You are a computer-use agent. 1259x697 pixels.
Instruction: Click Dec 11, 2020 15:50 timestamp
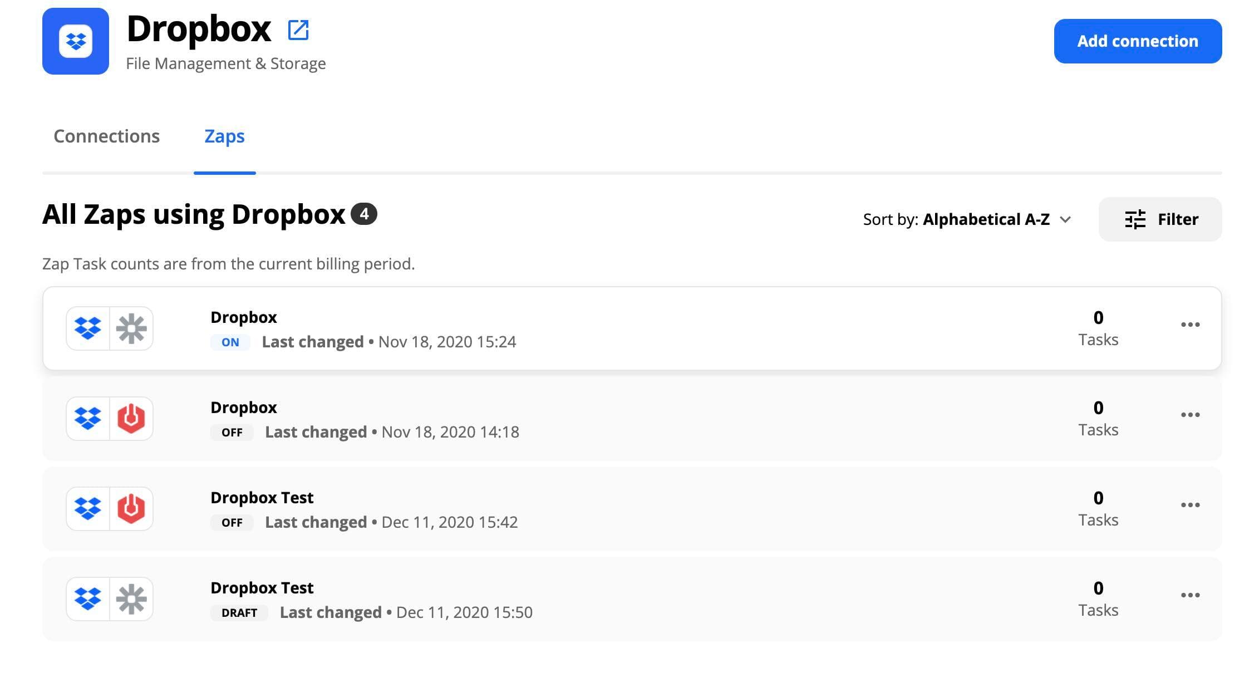click(464, 612)
